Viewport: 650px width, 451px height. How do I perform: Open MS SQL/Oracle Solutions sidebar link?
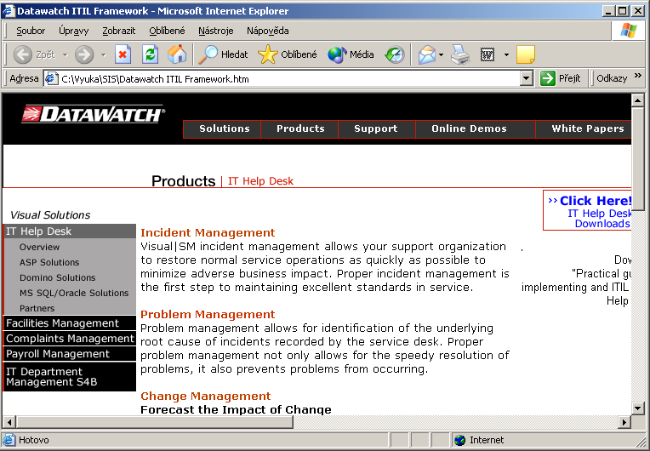point(74,293)
